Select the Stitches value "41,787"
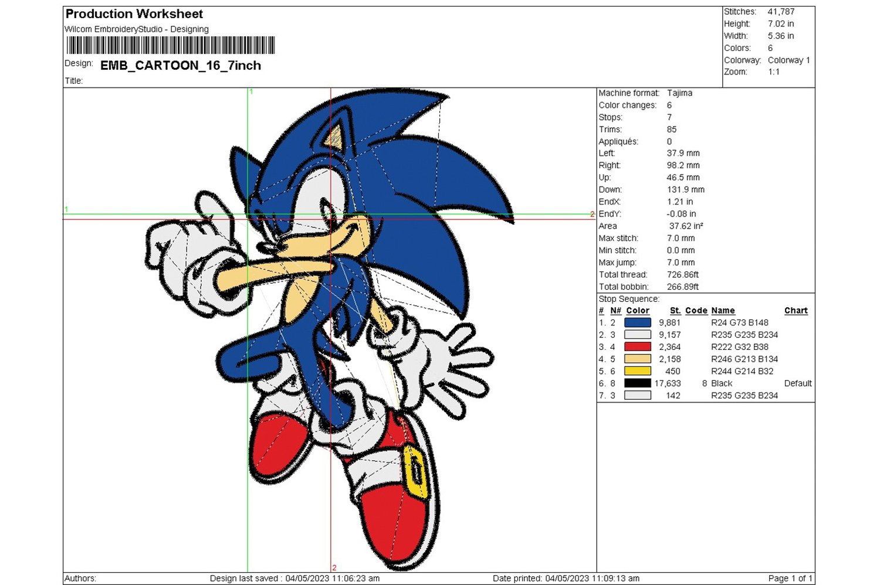The width and height of the screenshot is (880, 585). click(x=781, y=12)
